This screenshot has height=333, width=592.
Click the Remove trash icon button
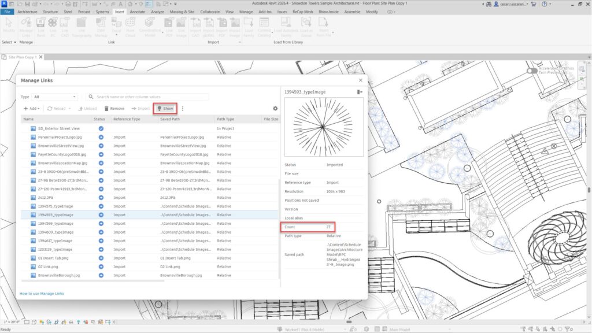[114, 109]
